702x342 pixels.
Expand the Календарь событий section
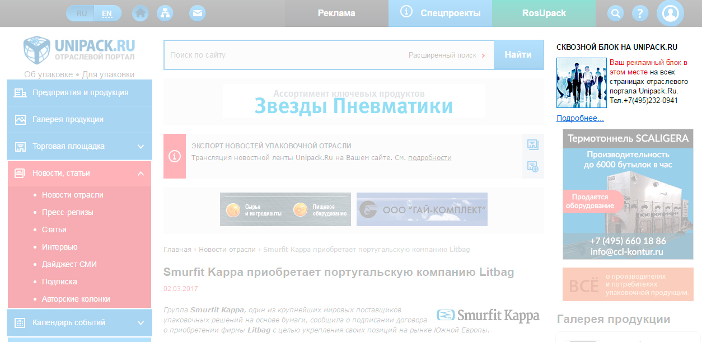pos(141,323)
